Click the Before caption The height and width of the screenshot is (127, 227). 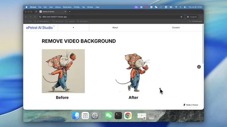pyautogui.click(x=62, y=97)
